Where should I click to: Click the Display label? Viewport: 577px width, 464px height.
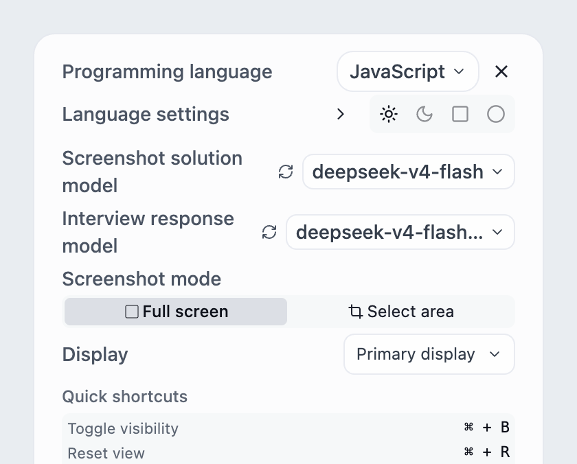(95, 355)
